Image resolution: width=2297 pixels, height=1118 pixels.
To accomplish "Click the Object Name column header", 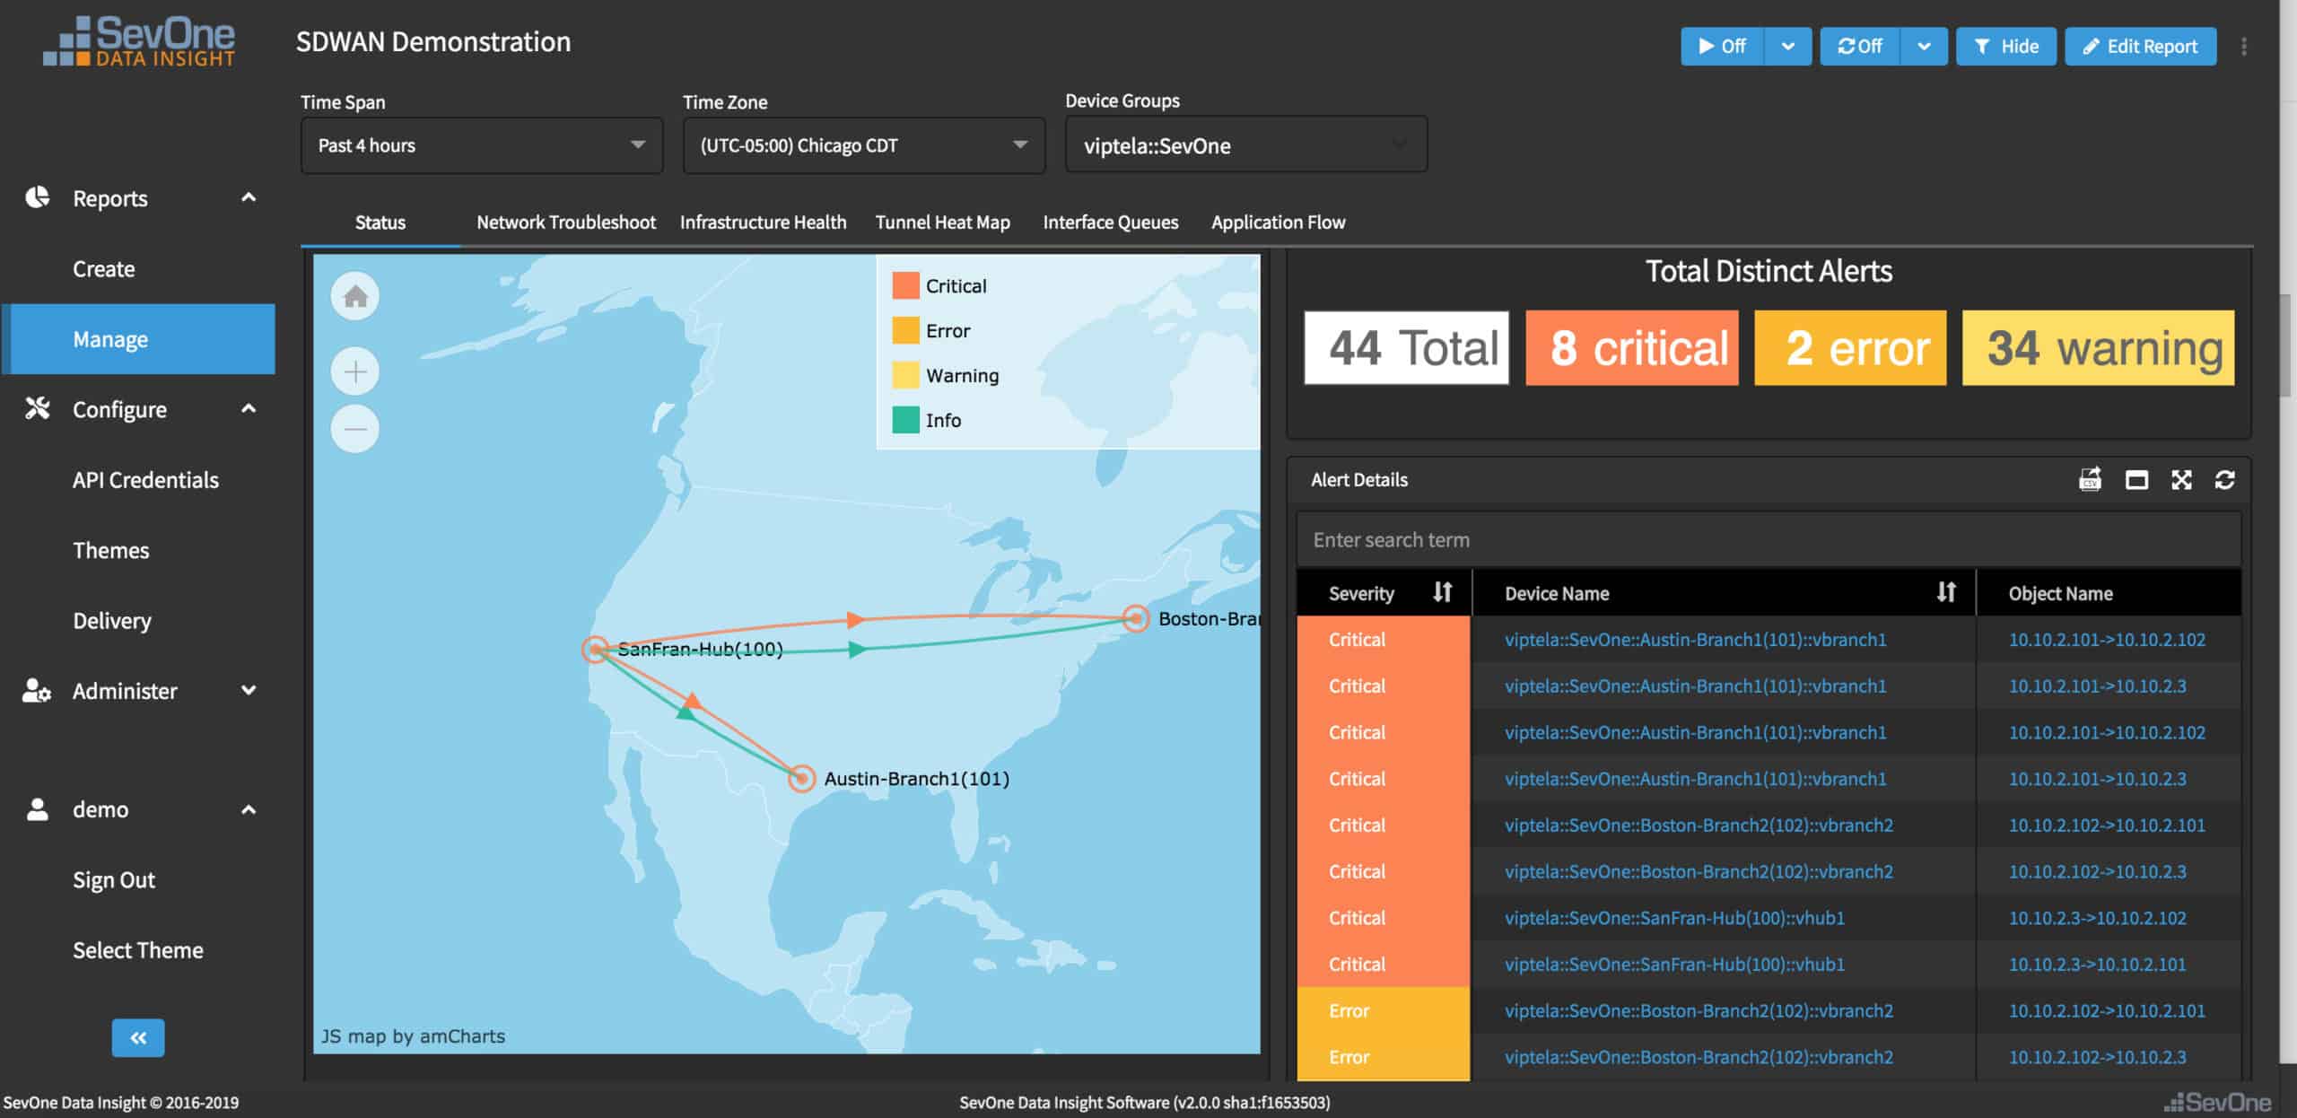I will 2060,593.
